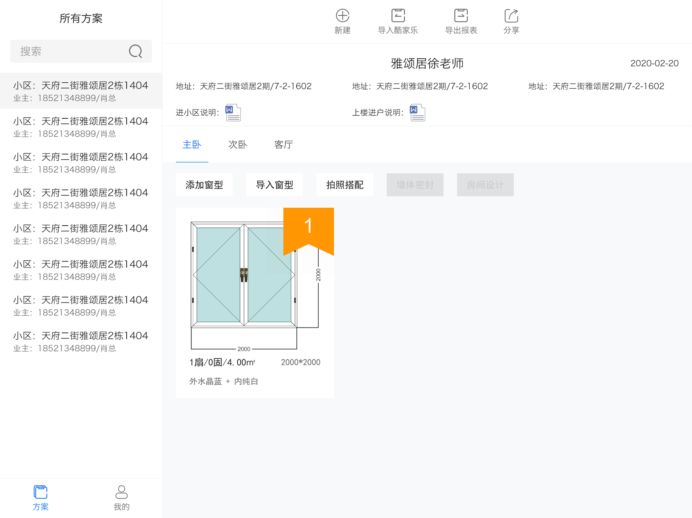The width and height of the screenshot is (692, 518).
Task: Click the 导入窗型 button
Action: point(274,185)
